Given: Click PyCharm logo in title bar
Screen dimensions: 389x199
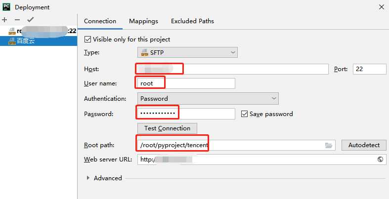Looking at the screenshot, I should tap(6, 7).
